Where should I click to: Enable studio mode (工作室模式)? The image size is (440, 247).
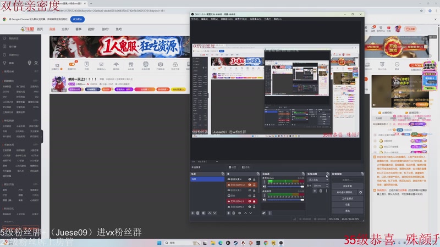[348, 199]
